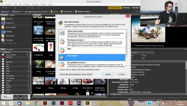Click the ezvid Draw button

(25, 97)
